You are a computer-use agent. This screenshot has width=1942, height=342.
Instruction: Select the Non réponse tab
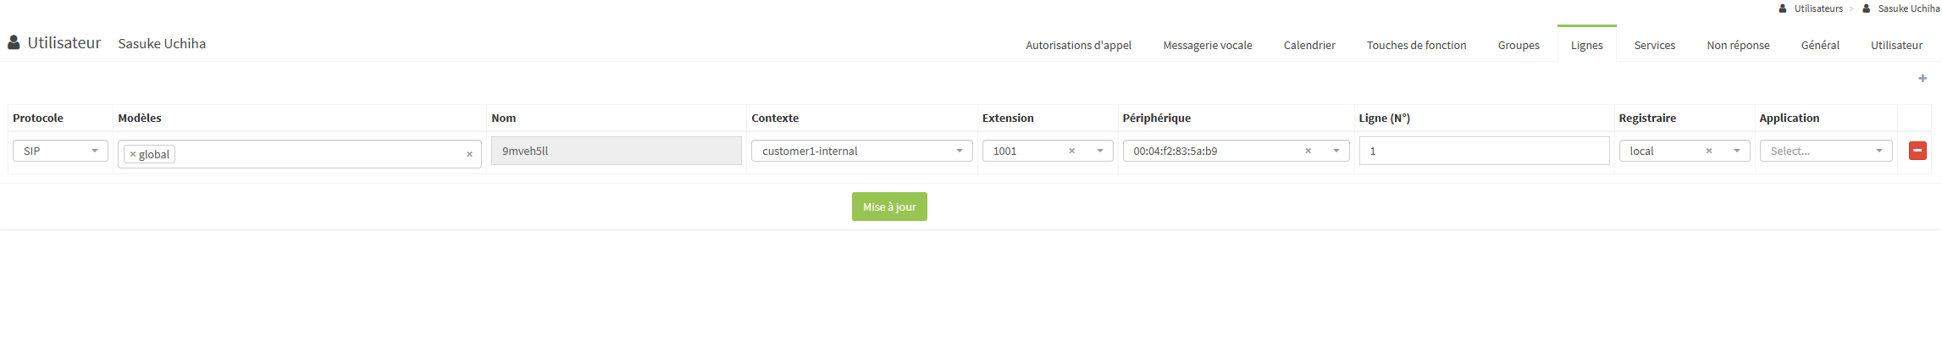[x=1738, y=45]
